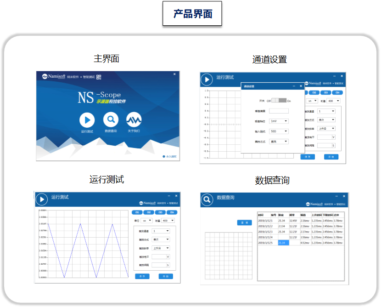Select the CH3 tab in channel settings window
Screen dimensions: 381x307
325,93
